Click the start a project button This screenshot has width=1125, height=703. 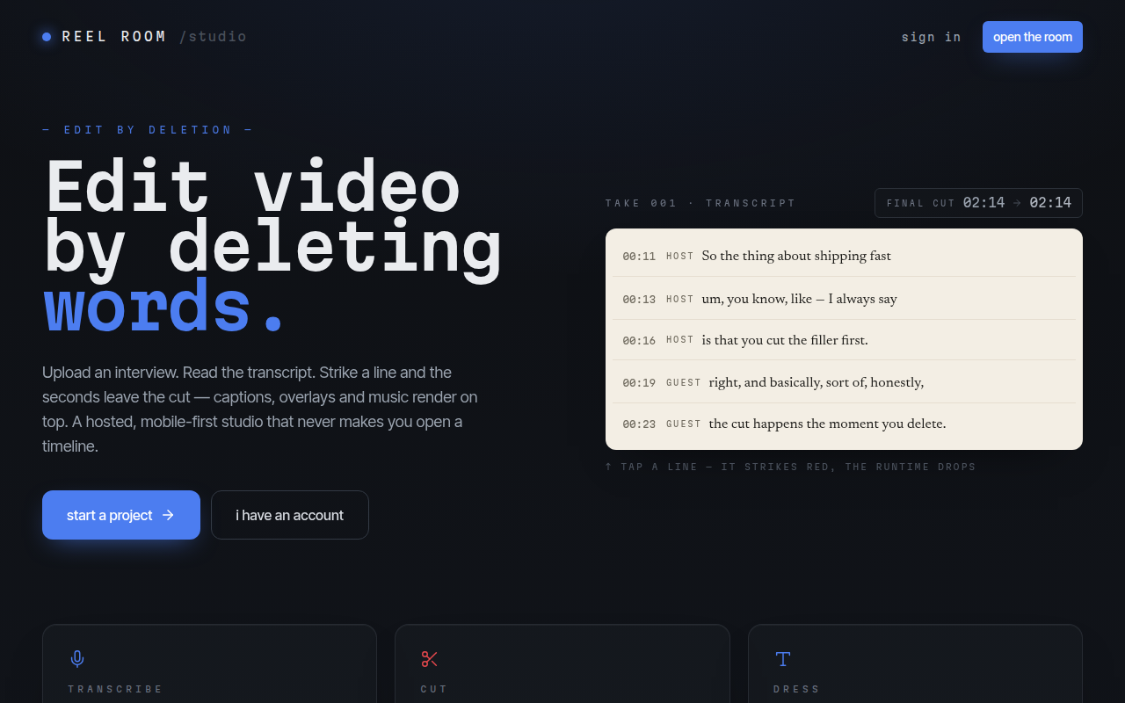coord(121,515)
